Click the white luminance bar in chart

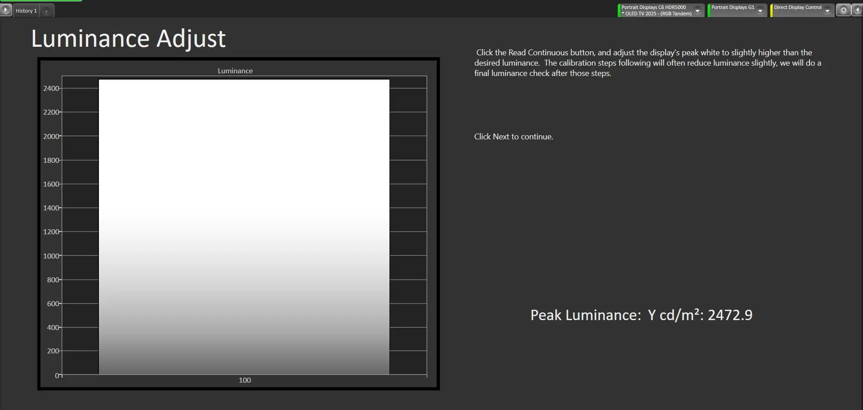(x=244, y=225)
